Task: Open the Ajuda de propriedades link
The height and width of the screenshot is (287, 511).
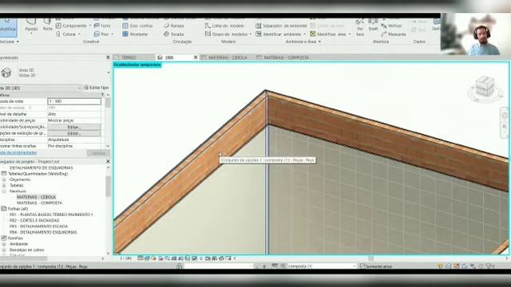Action: click(18, 152)
